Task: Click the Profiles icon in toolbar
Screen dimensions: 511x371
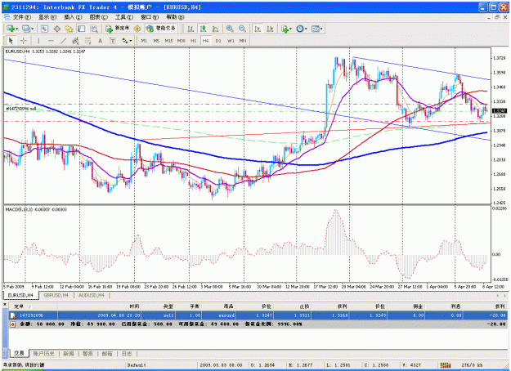Action: (x=25, y=29)
